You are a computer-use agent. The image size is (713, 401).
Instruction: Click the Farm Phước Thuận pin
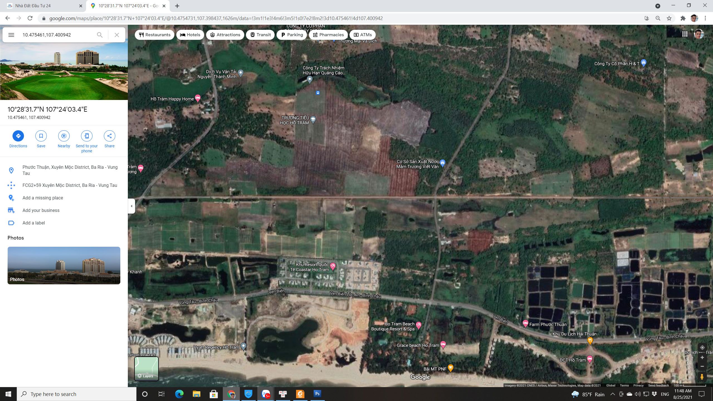click(525, 324)
